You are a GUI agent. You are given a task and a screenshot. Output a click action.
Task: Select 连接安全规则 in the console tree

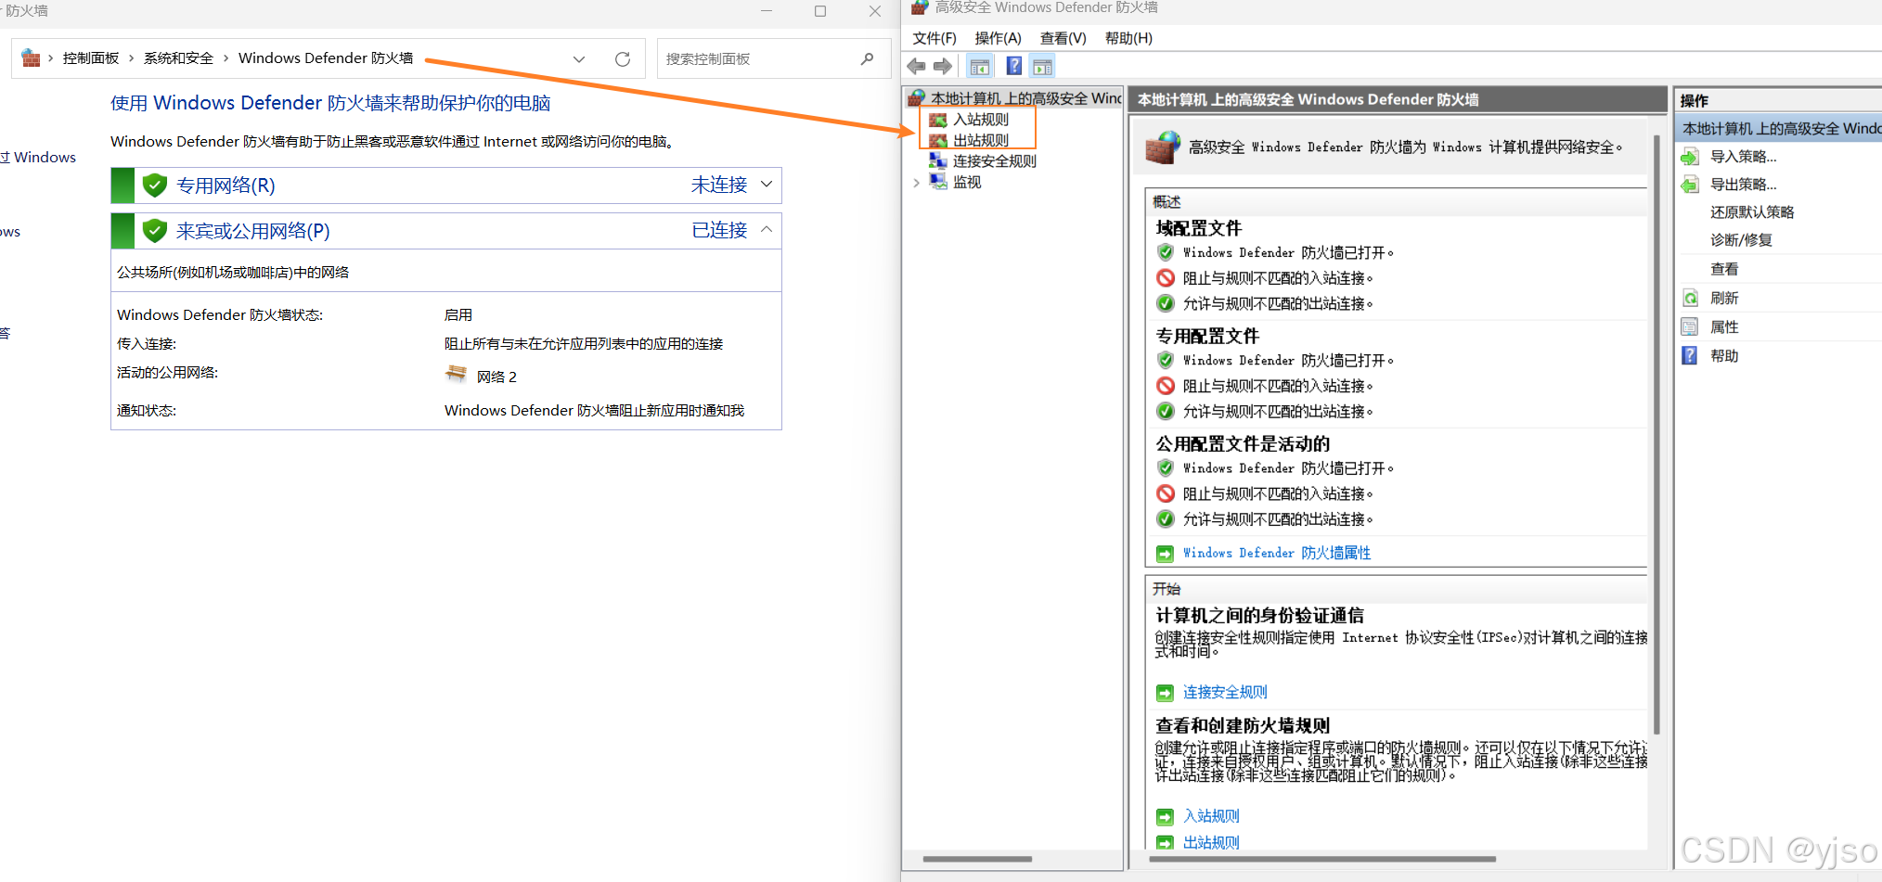tap(994, 161)
